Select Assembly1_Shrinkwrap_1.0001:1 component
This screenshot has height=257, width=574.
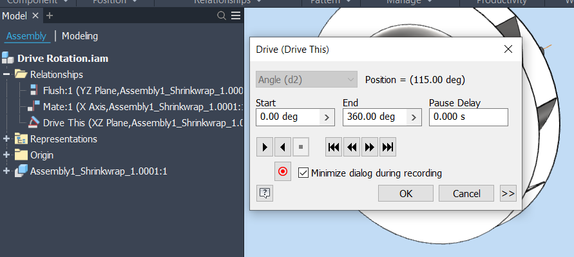[x=99, y=171]
